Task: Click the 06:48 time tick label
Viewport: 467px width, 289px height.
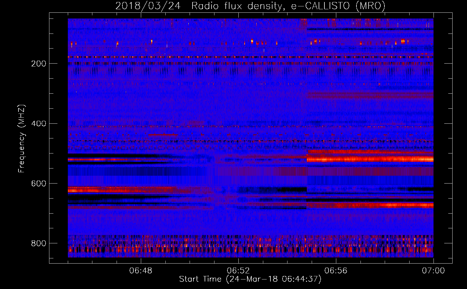Action: (141, 271)
